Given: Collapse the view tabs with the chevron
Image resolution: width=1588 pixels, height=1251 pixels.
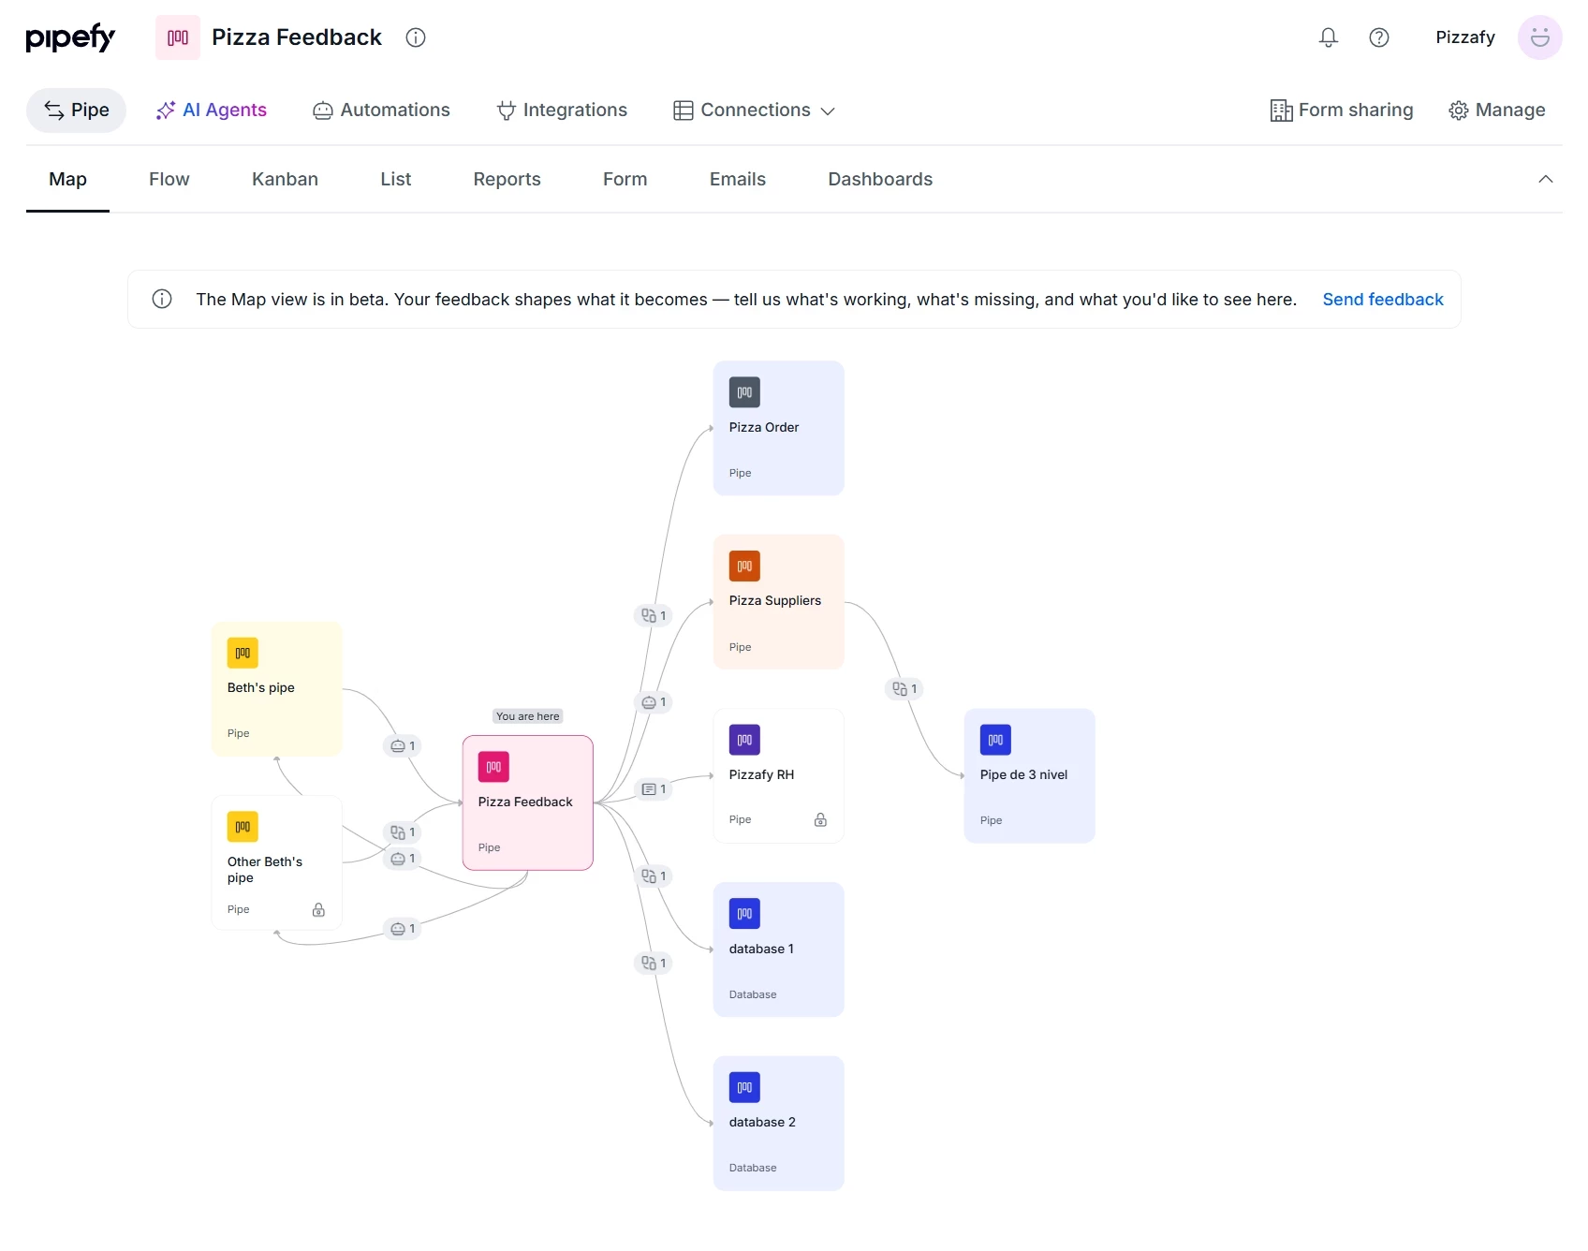Looking at the screenshot, I should (x=1546, y=179).
